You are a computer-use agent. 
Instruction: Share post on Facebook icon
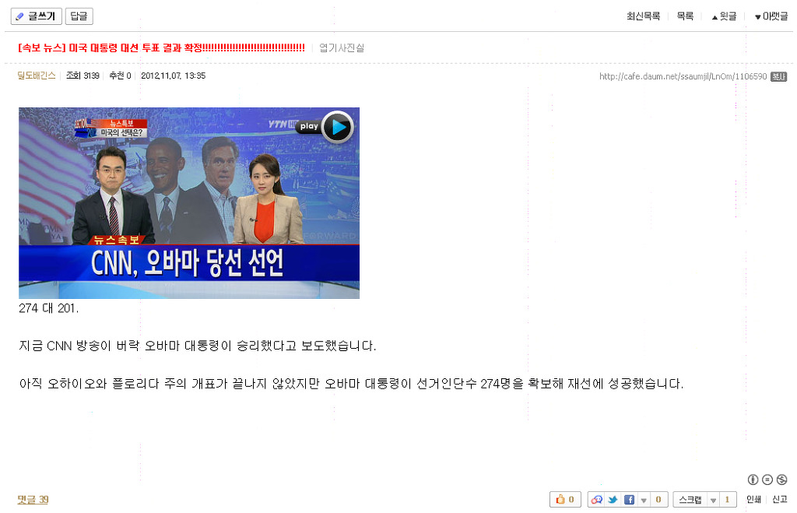[x=629, y=499]
